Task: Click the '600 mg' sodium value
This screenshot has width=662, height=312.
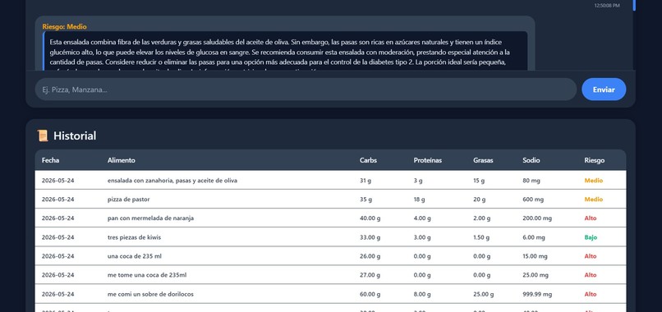Action: 533,200
